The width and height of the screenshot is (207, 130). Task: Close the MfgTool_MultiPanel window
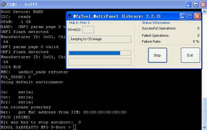tap(197, 16)
